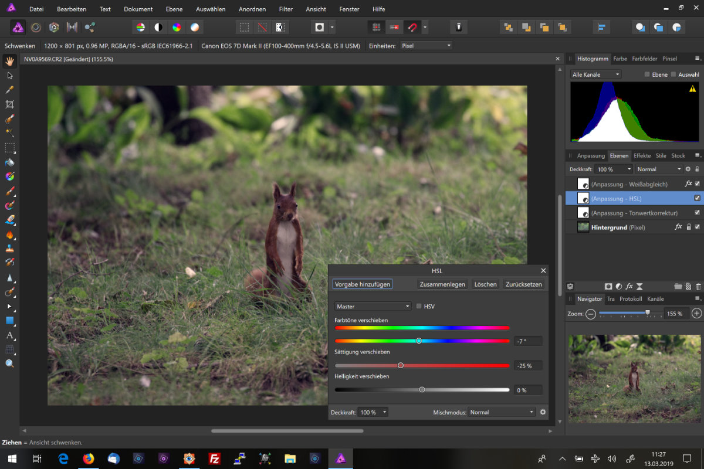
Task: Hide the Weißabgleich adjustment layer
Action: (x=697, y=184)
